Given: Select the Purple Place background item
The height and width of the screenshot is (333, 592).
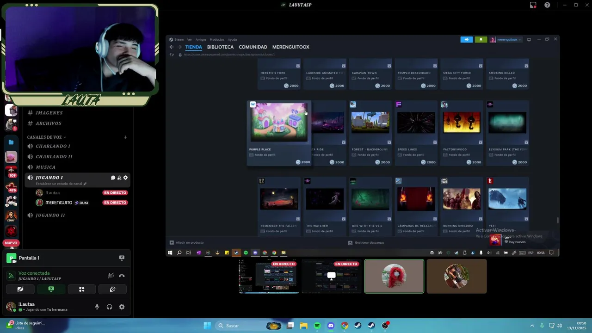Looking at the screenshot, I should (x=279, y=133).
